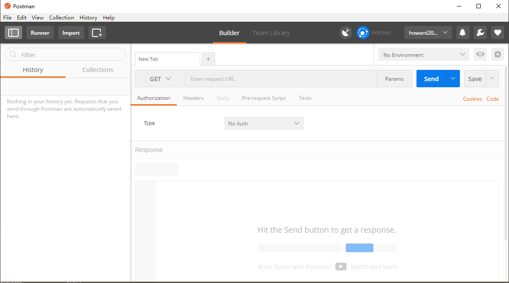The height and width of the screenshot is (283, 509).
Task: Open the Authorization tab
Action: (154, 98)
